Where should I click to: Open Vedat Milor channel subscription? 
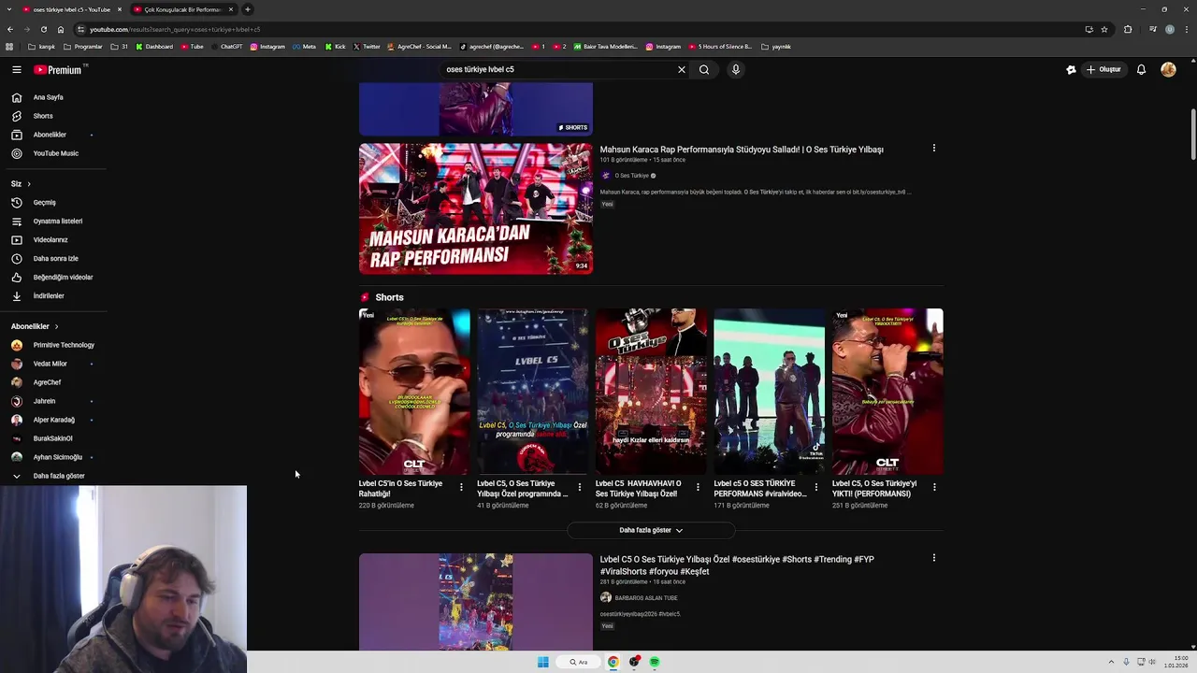[52, 364]
